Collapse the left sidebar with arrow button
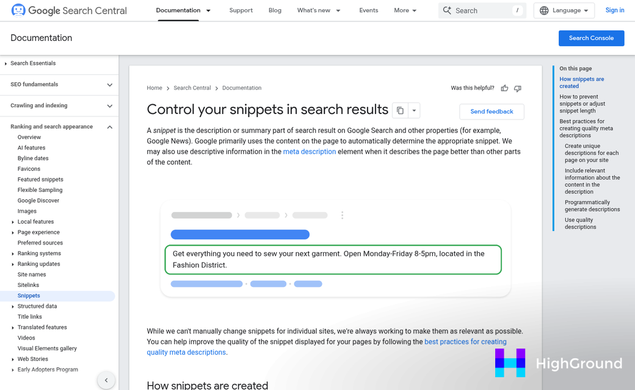 coord(106,380)
